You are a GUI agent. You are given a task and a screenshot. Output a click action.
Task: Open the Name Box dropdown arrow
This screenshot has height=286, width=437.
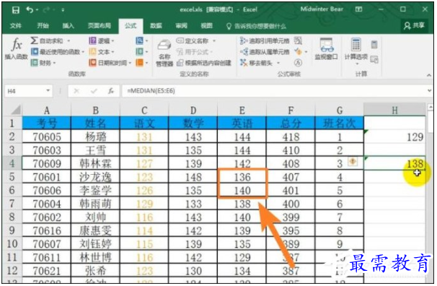point(48,91)
